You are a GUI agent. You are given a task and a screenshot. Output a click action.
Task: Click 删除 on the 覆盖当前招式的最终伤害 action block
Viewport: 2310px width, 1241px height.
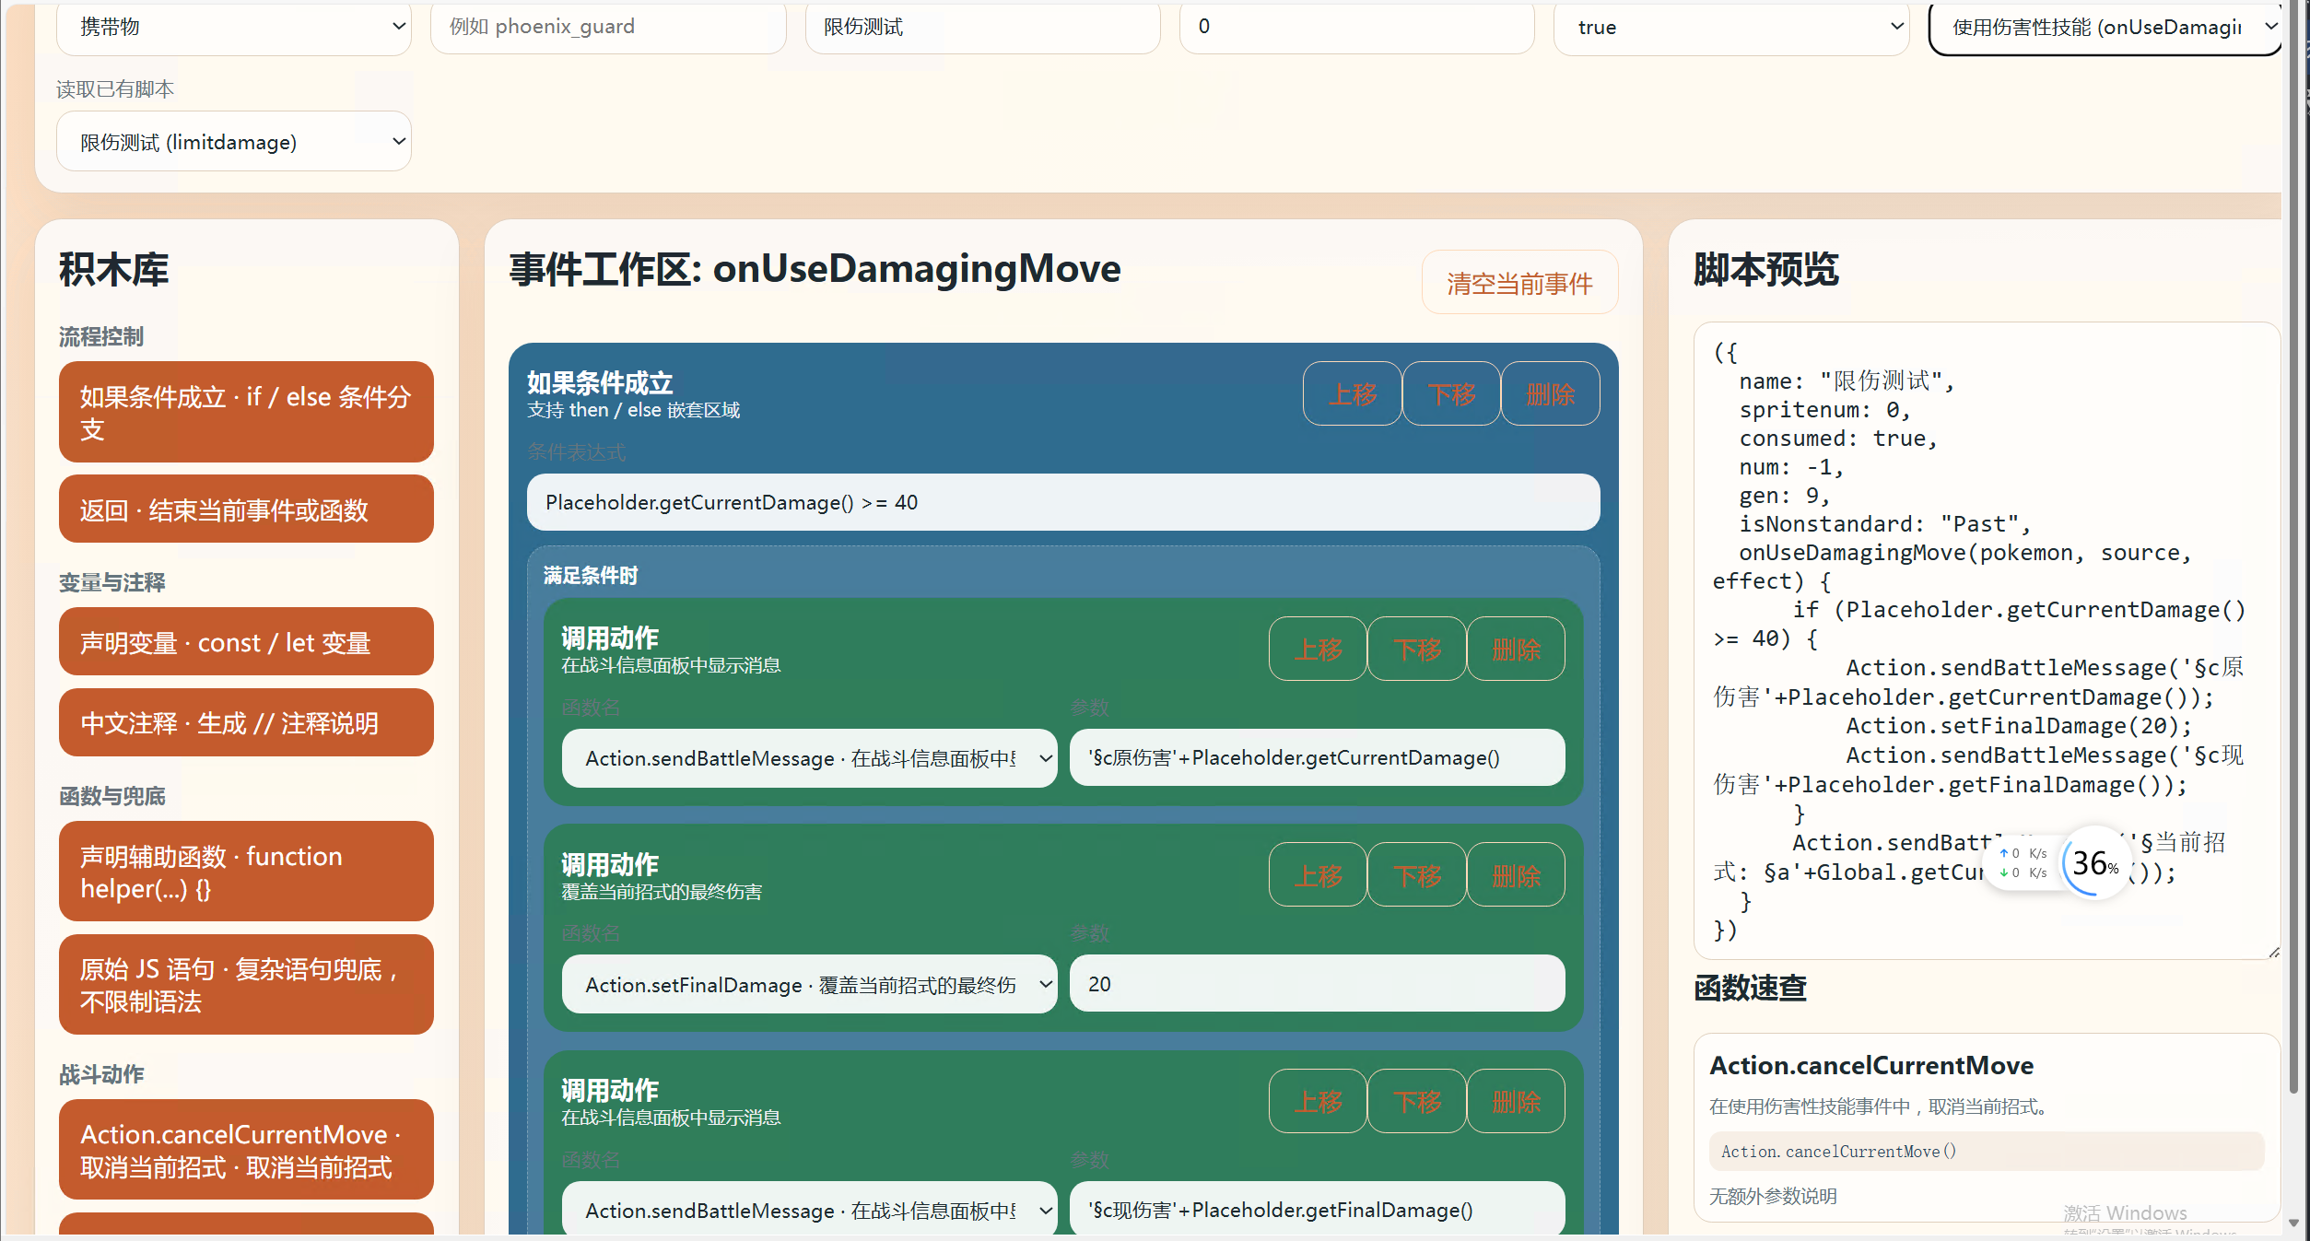[1516, 875]
